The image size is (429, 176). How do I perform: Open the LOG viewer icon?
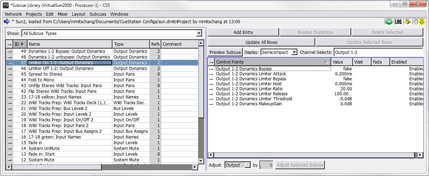[398, 22]
